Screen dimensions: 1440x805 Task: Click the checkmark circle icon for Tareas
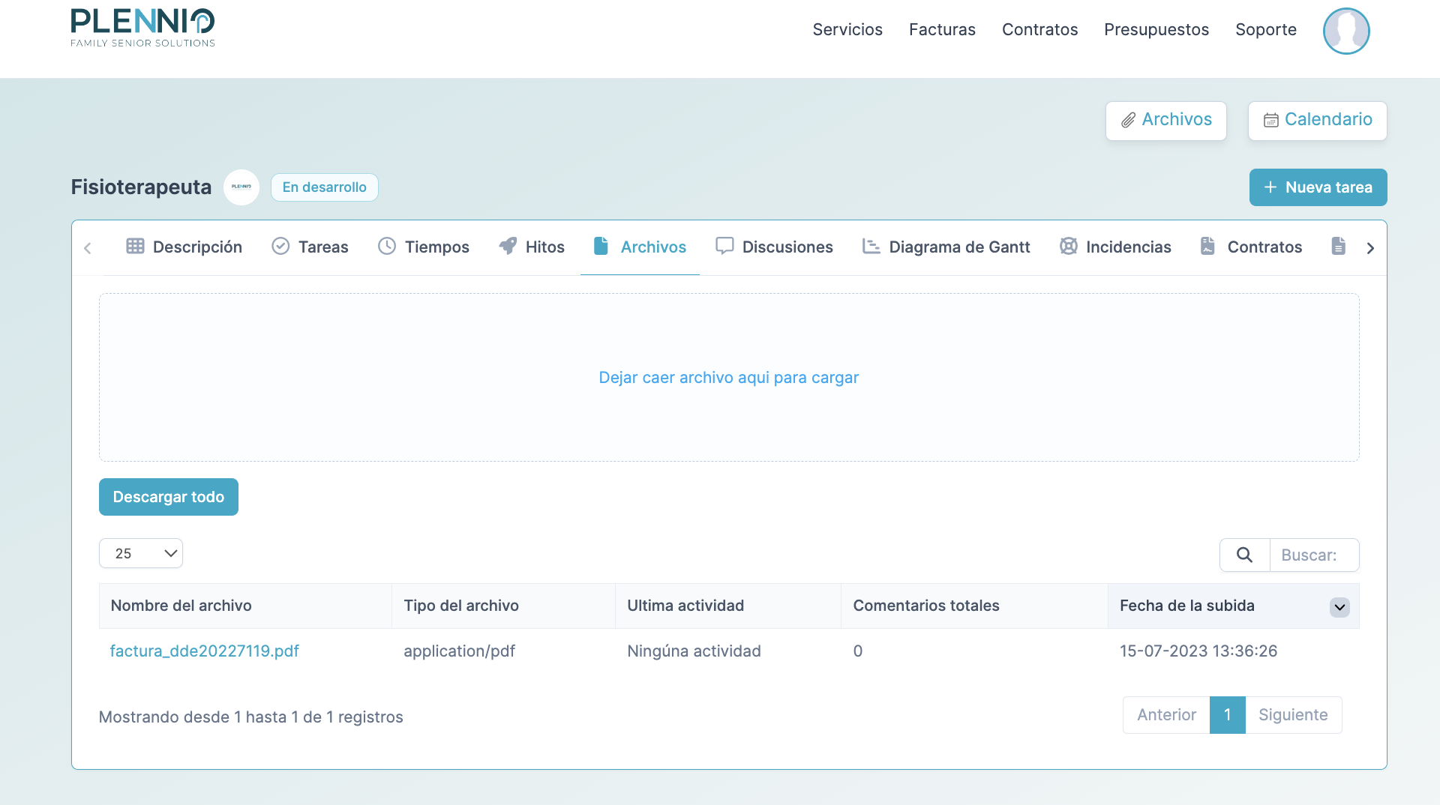(x=280, y=246)
